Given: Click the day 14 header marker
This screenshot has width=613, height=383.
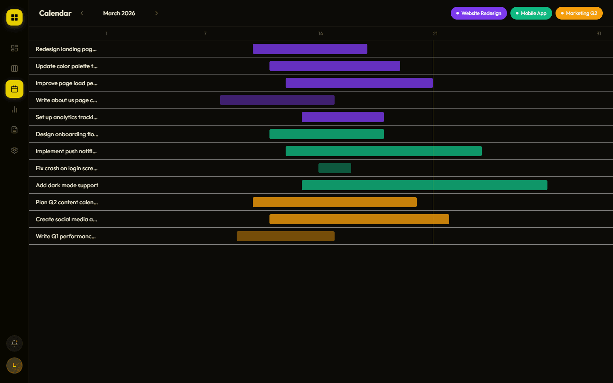Looking at the screenshot, I should tap(321, 34).
